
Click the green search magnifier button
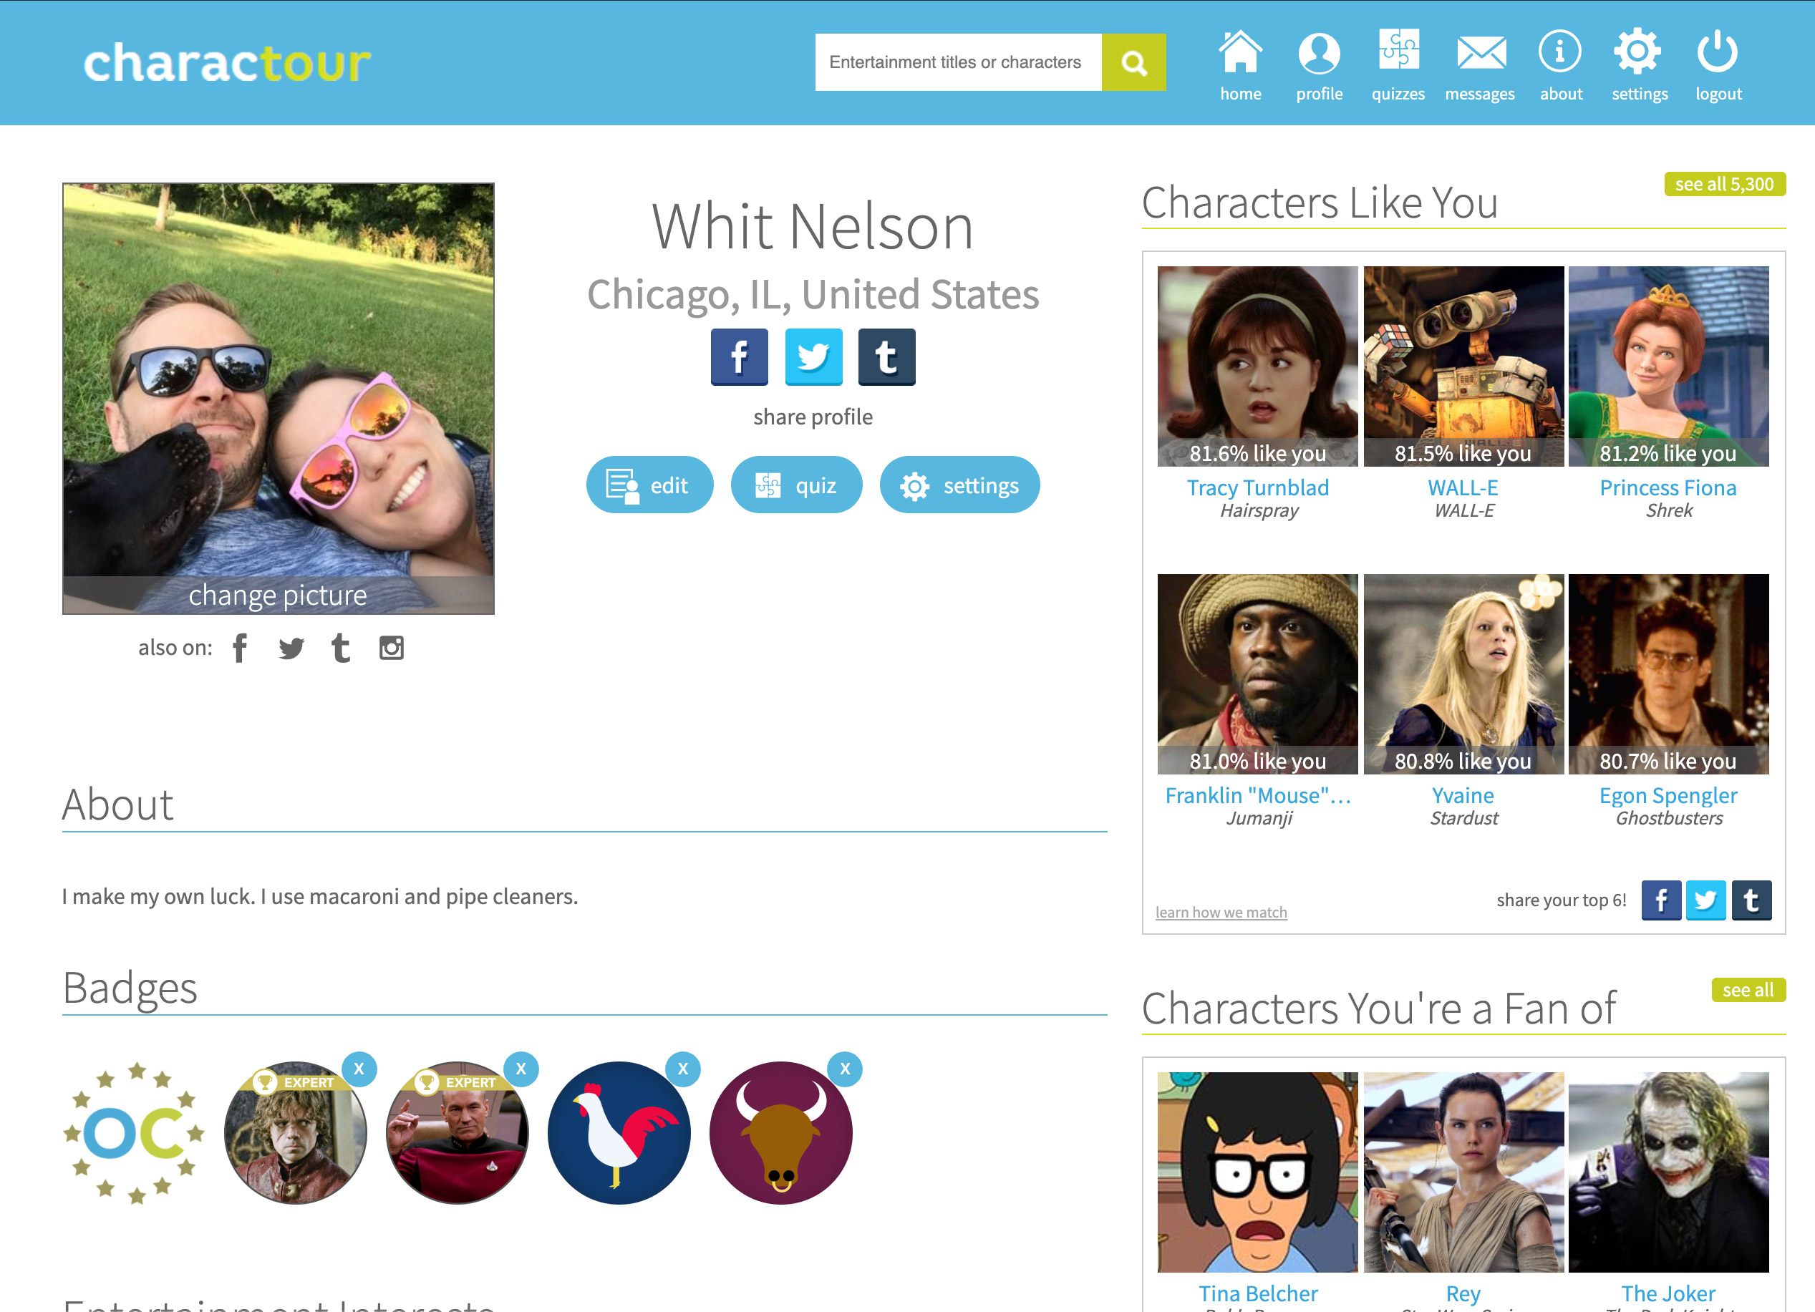pyautogui.click(x=1134, y=62)
